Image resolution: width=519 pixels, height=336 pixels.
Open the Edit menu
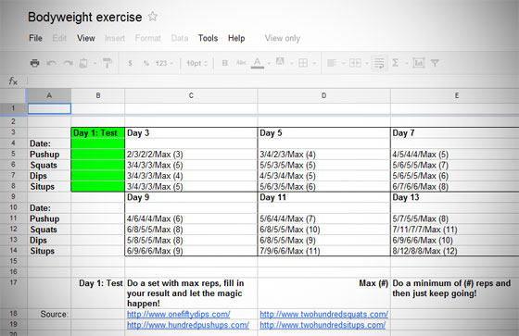point(59,38)
